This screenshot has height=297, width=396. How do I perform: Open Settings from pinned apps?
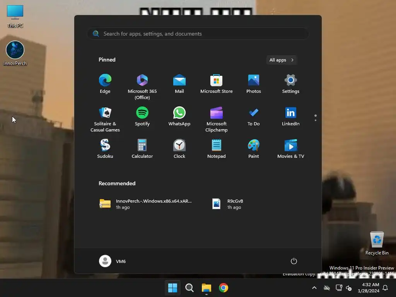pos(291,84)
